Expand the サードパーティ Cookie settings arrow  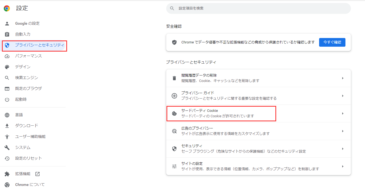tap(343, 113)
